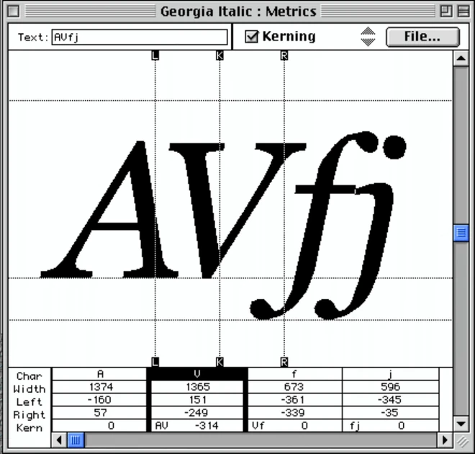This screenshot has height=454, width=475.
Task: Click the bottom L marker handle
Action: click(x=155, y=362)
